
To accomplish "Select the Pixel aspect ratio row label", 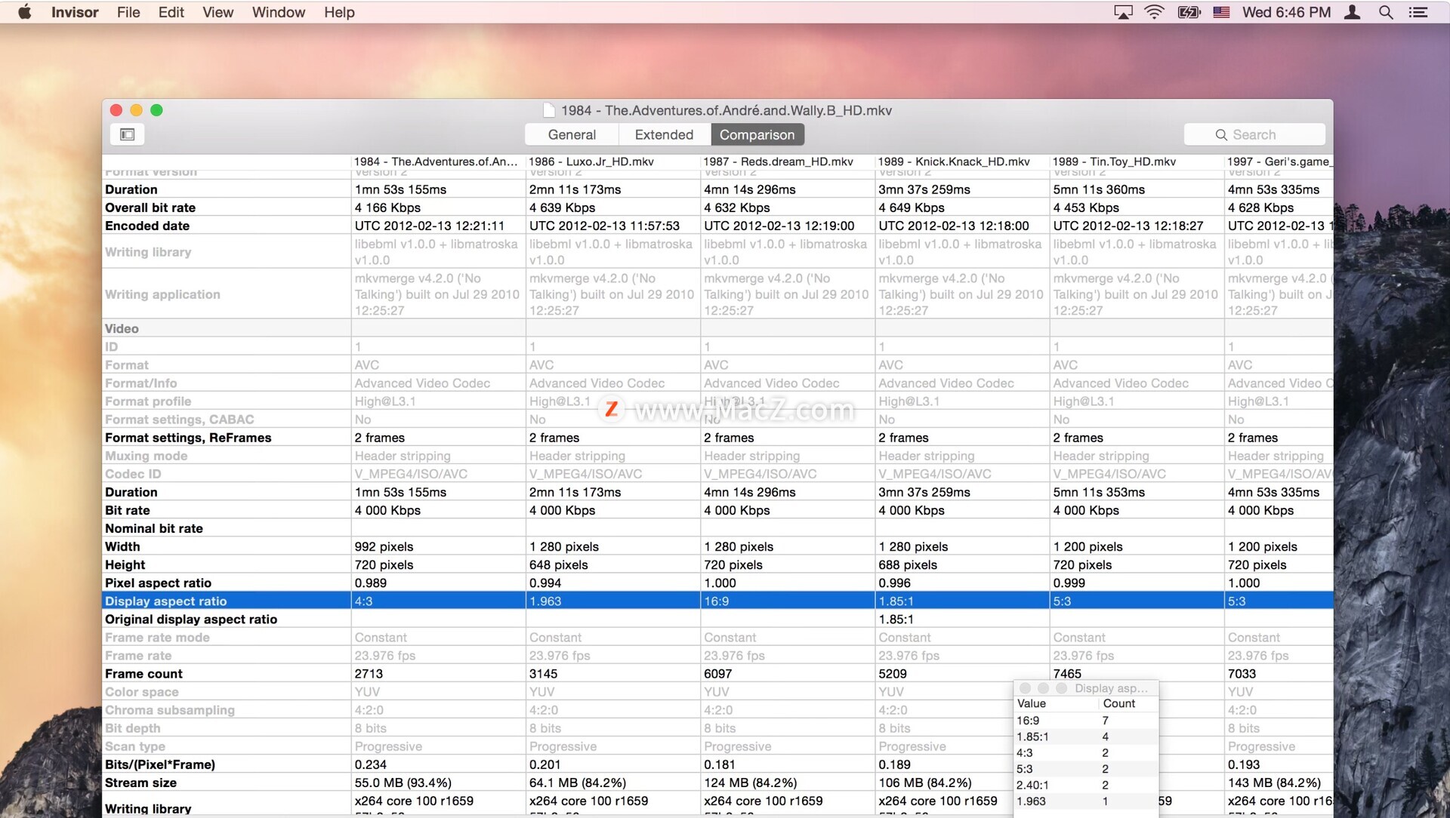I will [158, 583].
